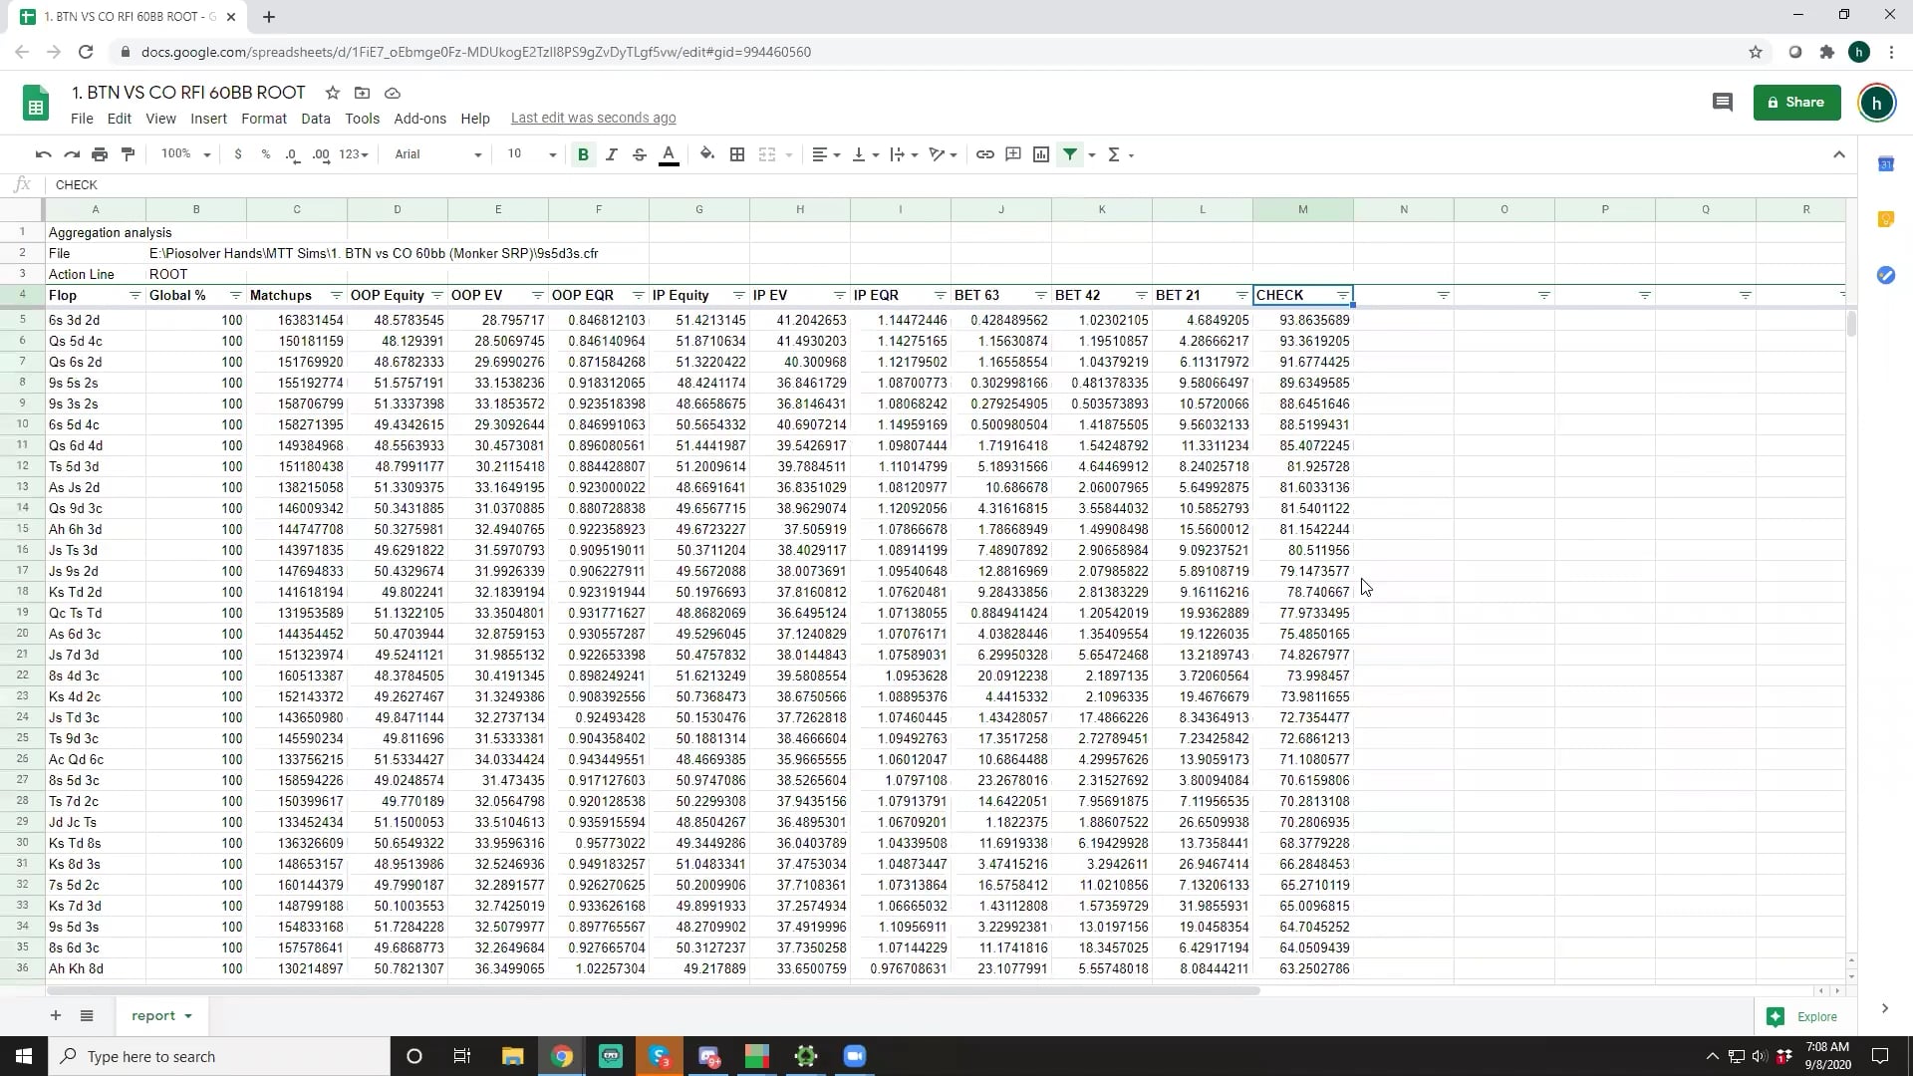Open the borders tool

(x=737, y=154)
